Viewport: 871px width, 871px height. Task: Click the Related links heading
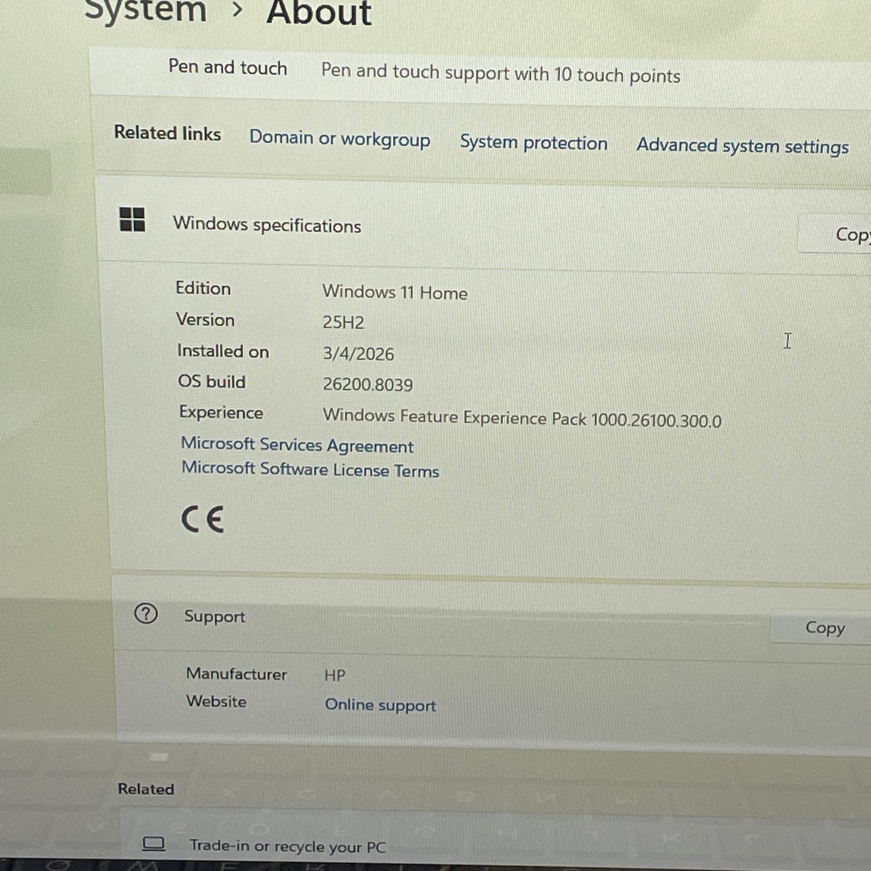click(167, 134)
